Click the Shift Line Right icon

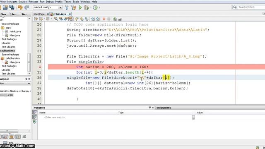[x=98, y=19]
